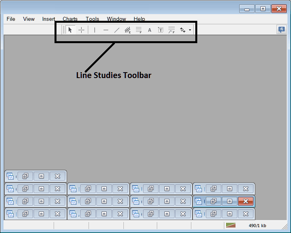Click the connection status bars indicator

point(231,226)
